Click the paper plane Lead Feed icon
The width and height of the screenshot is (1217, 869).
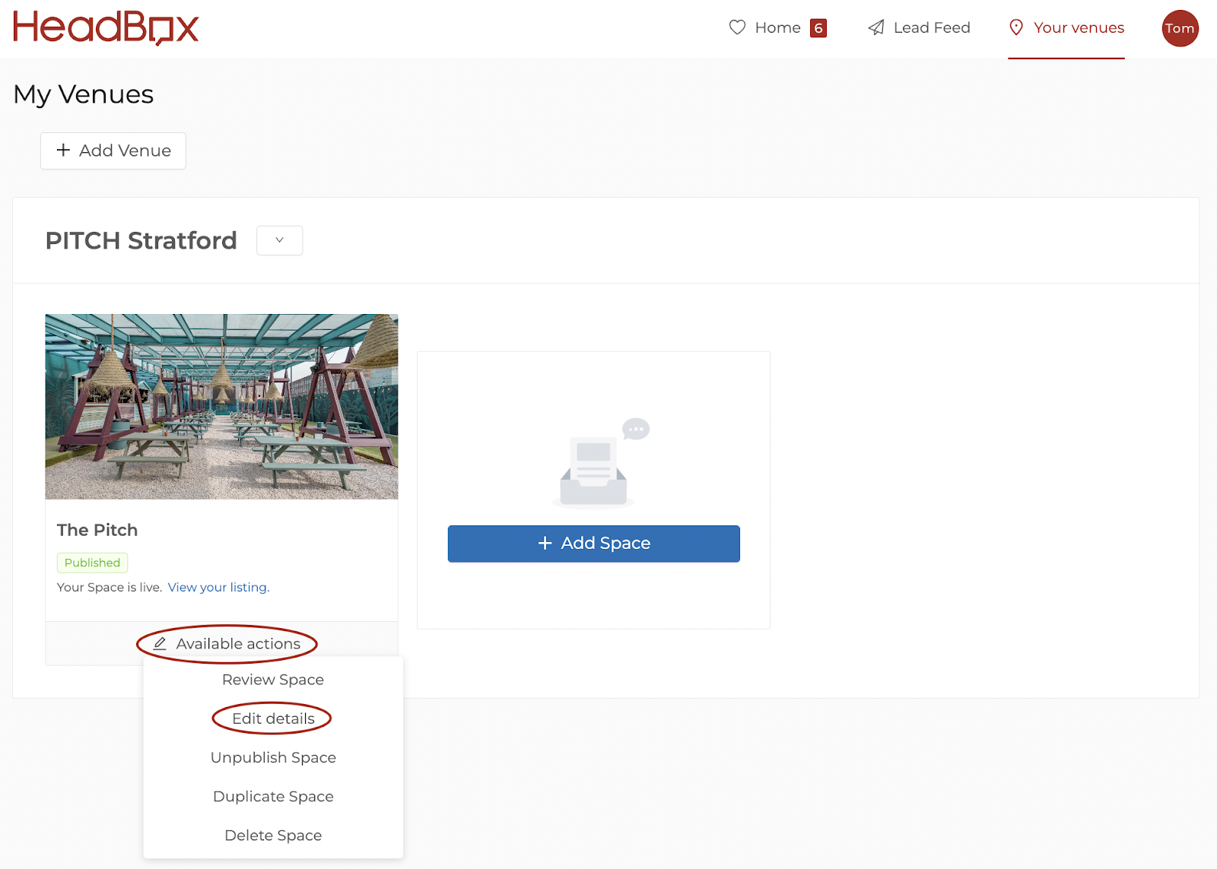[x=876, y=27]
